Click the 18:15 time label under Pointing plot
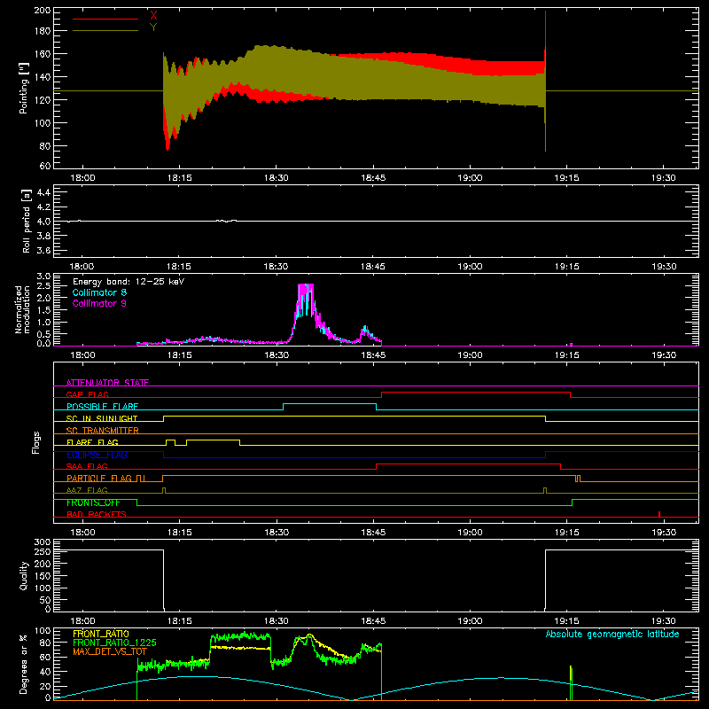709x709 pixels. click(180, 178)
